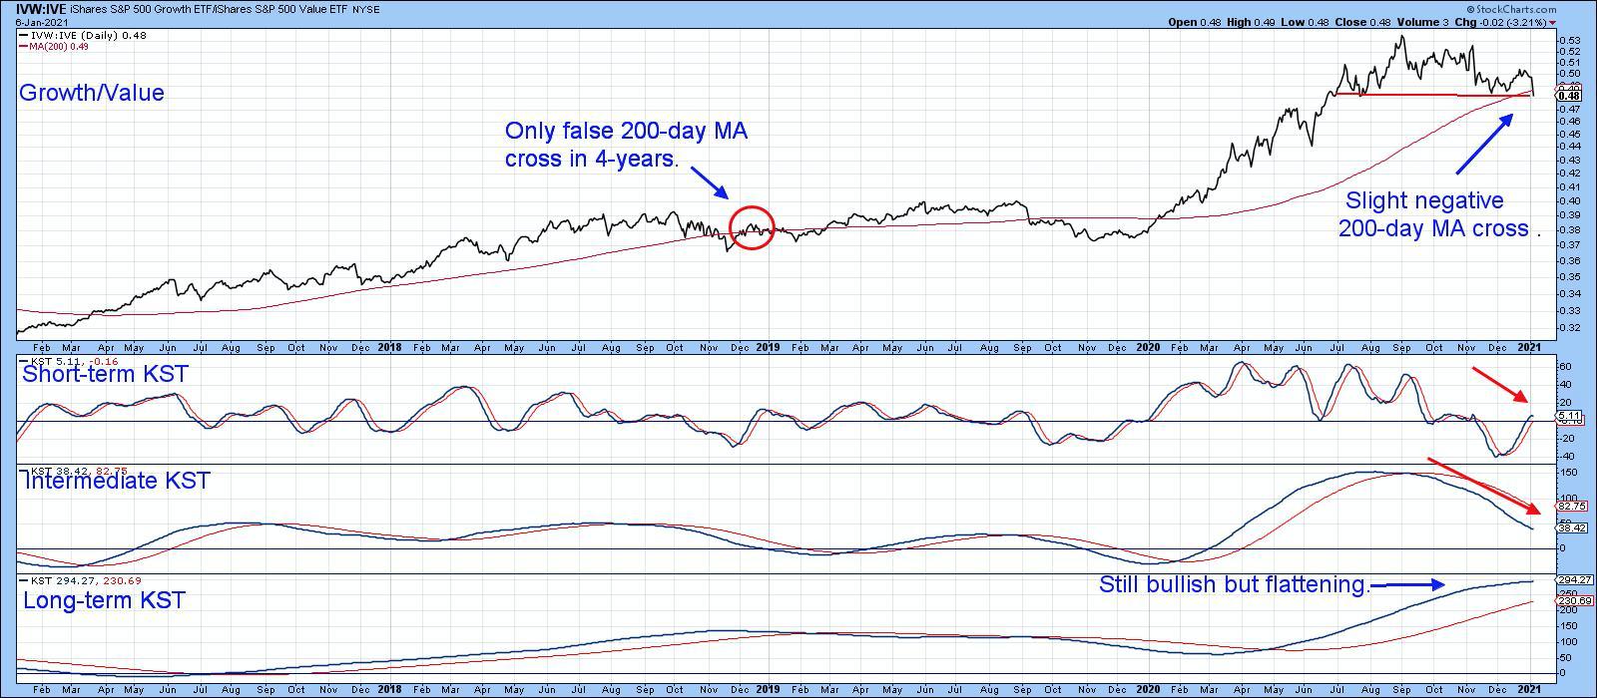Click the 2020 label on the bottom time axis
The width and height of the screenshot is (1597, 698).
1147,688
